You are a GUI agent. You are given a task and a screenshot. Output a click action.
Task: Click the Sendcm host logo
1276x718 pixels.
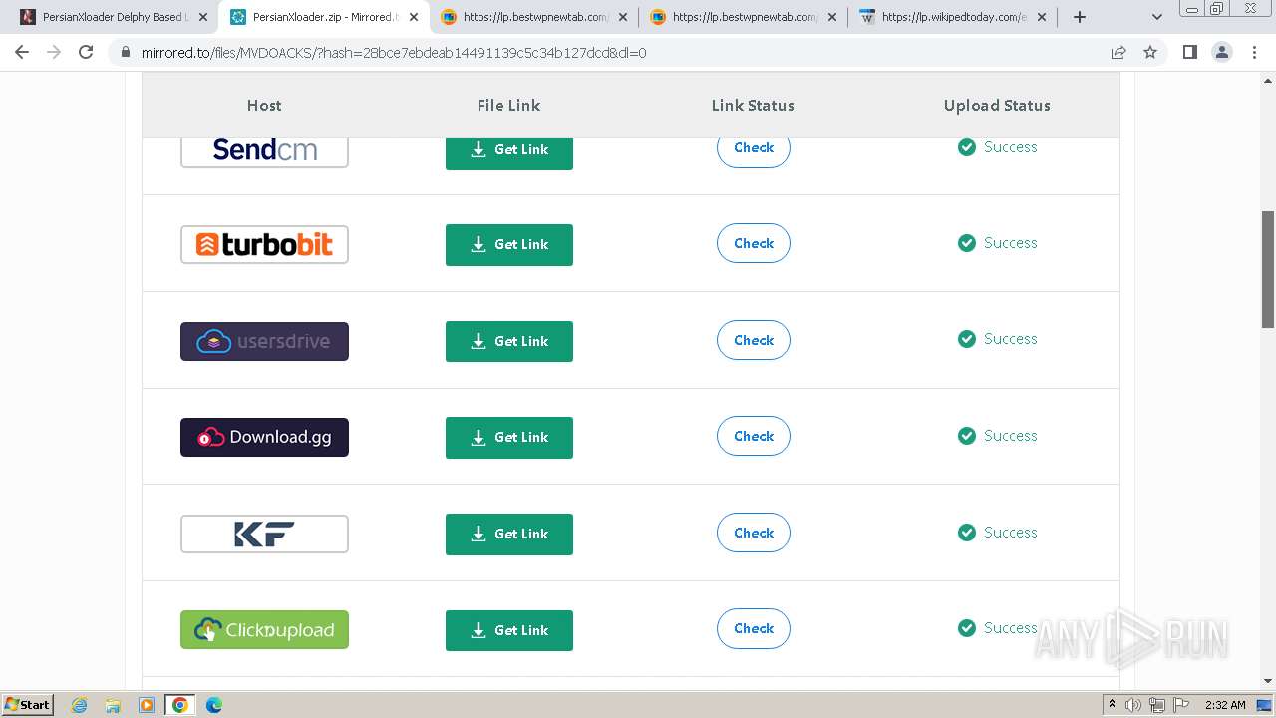pos(264,152)
